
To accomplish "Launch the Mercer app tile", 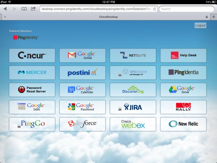I will coord(32,73).
